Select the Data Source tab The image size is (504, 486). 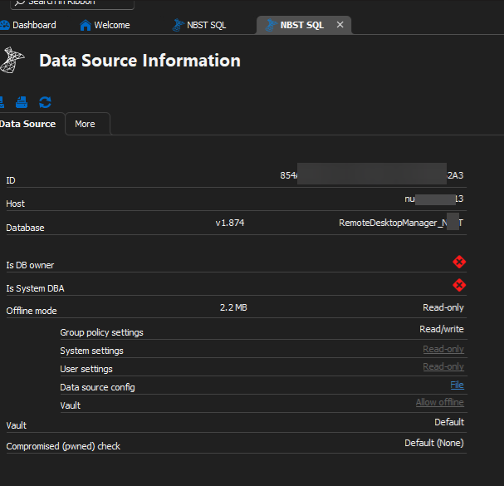[28, 124]
